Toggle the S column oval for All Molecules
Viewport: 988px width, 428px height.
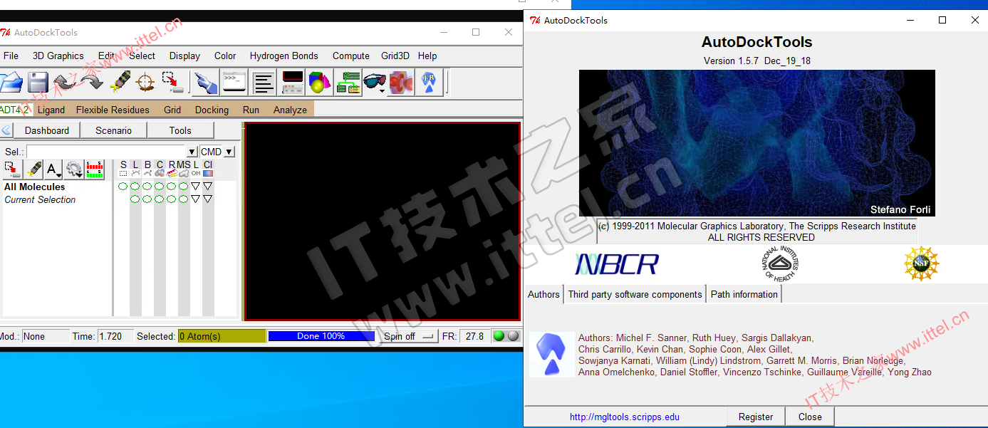pos(123,187)
